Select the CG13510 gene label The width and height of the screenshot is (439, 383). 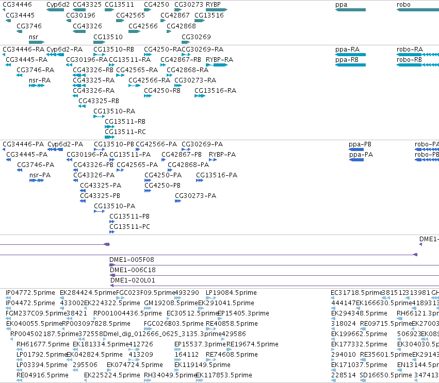click(x=108, y=37)
